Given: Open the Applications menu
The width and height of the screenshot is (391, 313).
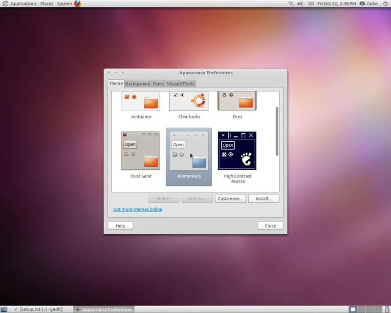Looking at the screenshot, I should [x=23, y=4].
